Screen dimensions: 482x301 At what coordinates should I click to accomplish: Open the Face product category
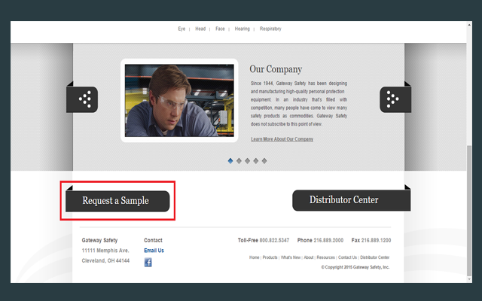[x=220, y=29]
